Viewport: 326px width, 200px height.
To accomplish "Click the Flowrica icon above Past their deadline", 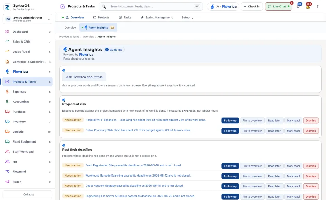I will 64,146.
